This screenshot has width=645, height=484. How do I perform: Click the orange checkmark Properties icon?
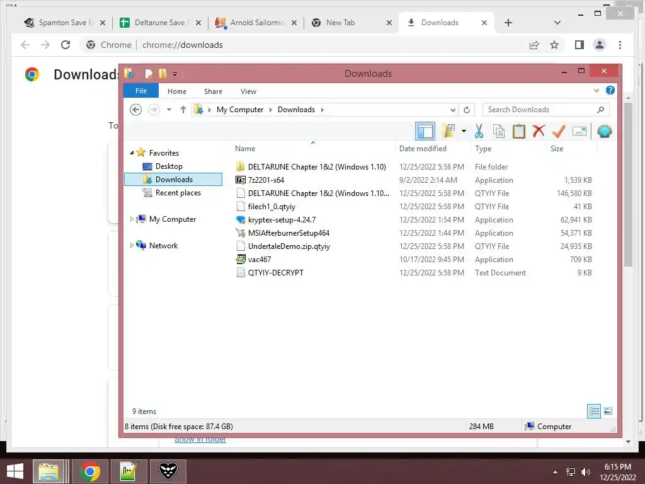coord(559,131)
